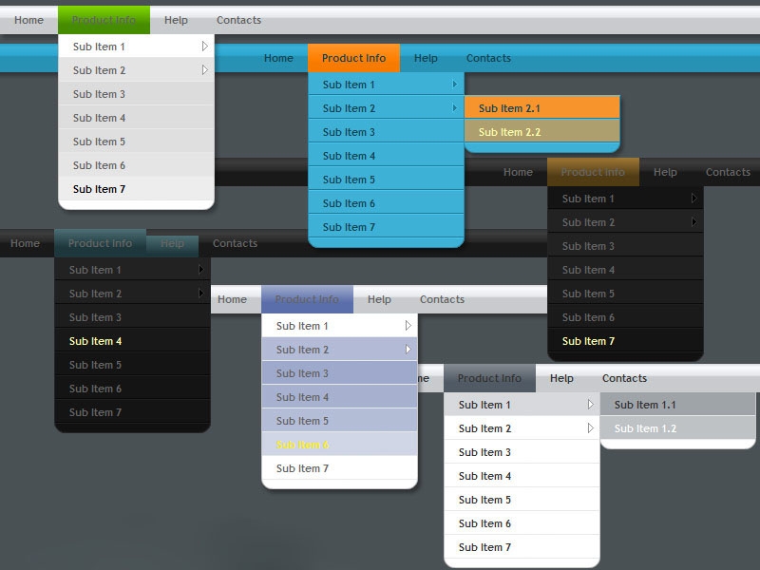Select Sub Item 6 in gray-white menu
This screenshot has height=570, width=760.
[x=522, y=523]
